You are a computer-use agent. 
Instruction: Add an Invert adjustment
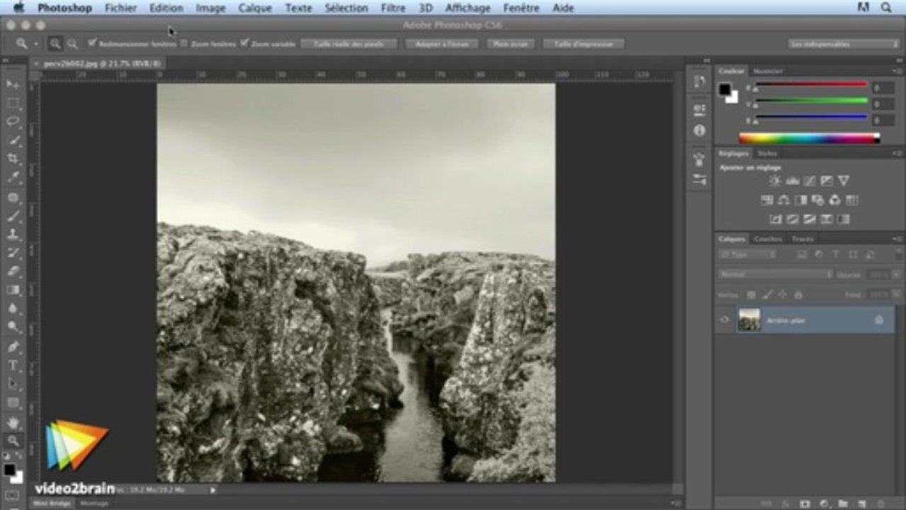pos(775,219)
